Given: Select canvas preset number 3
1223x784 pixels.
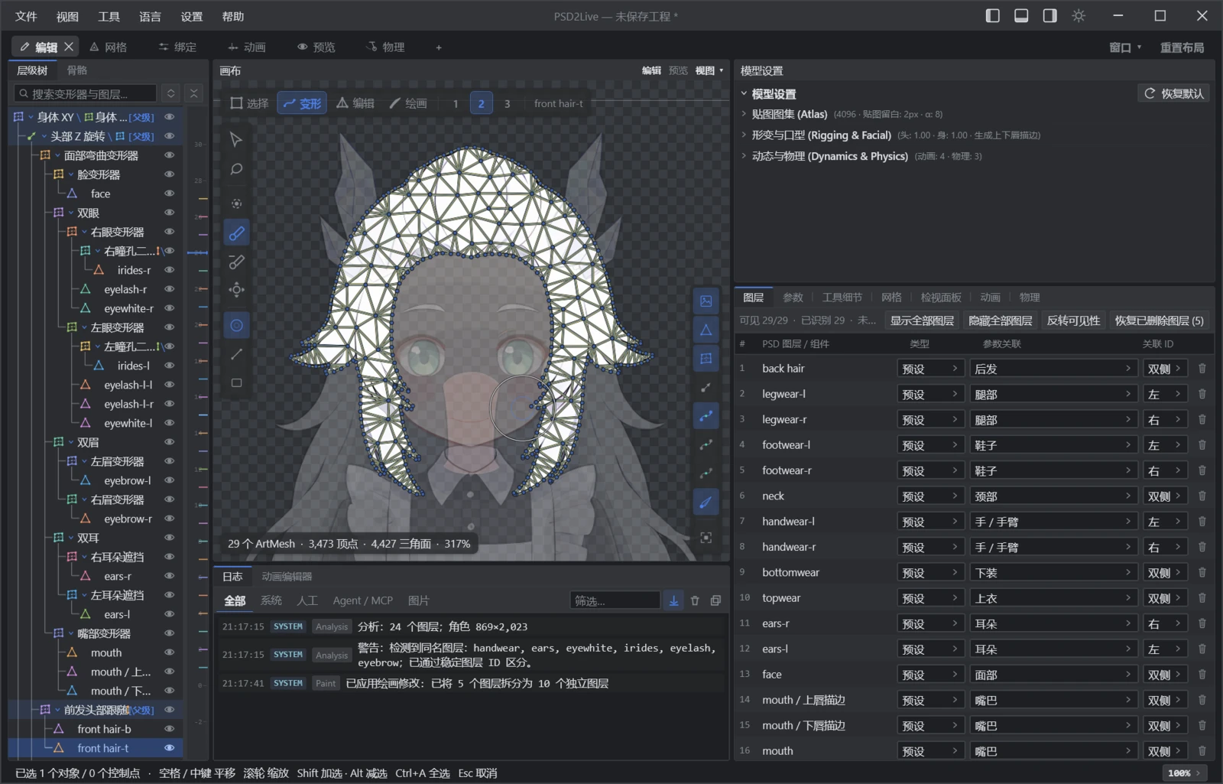Looking at the screenshot, I should tap(507, 103).
